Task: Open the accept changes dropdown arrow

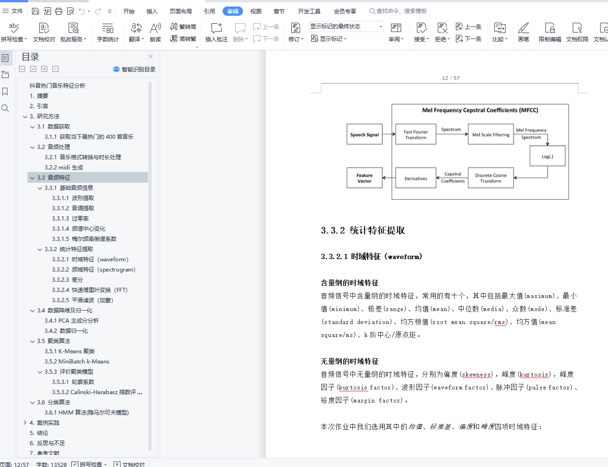Action: tap(428, 39)
